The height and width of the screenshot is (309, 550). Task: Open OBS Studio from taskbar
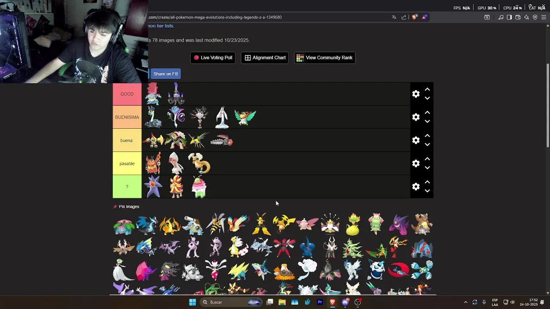tap(357, 302)
